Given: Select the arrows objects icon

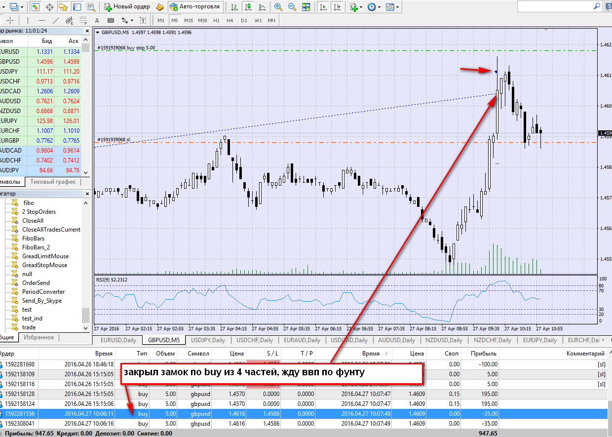Looking at the screenshot, I should (124, 20).
